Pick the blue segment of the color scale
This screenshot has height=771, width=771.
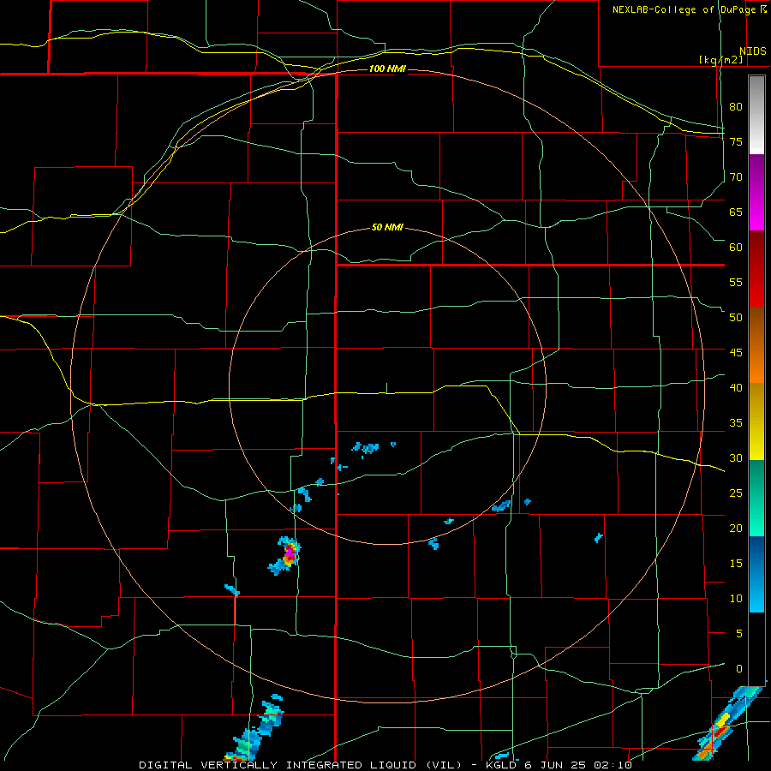click(756, 574)
